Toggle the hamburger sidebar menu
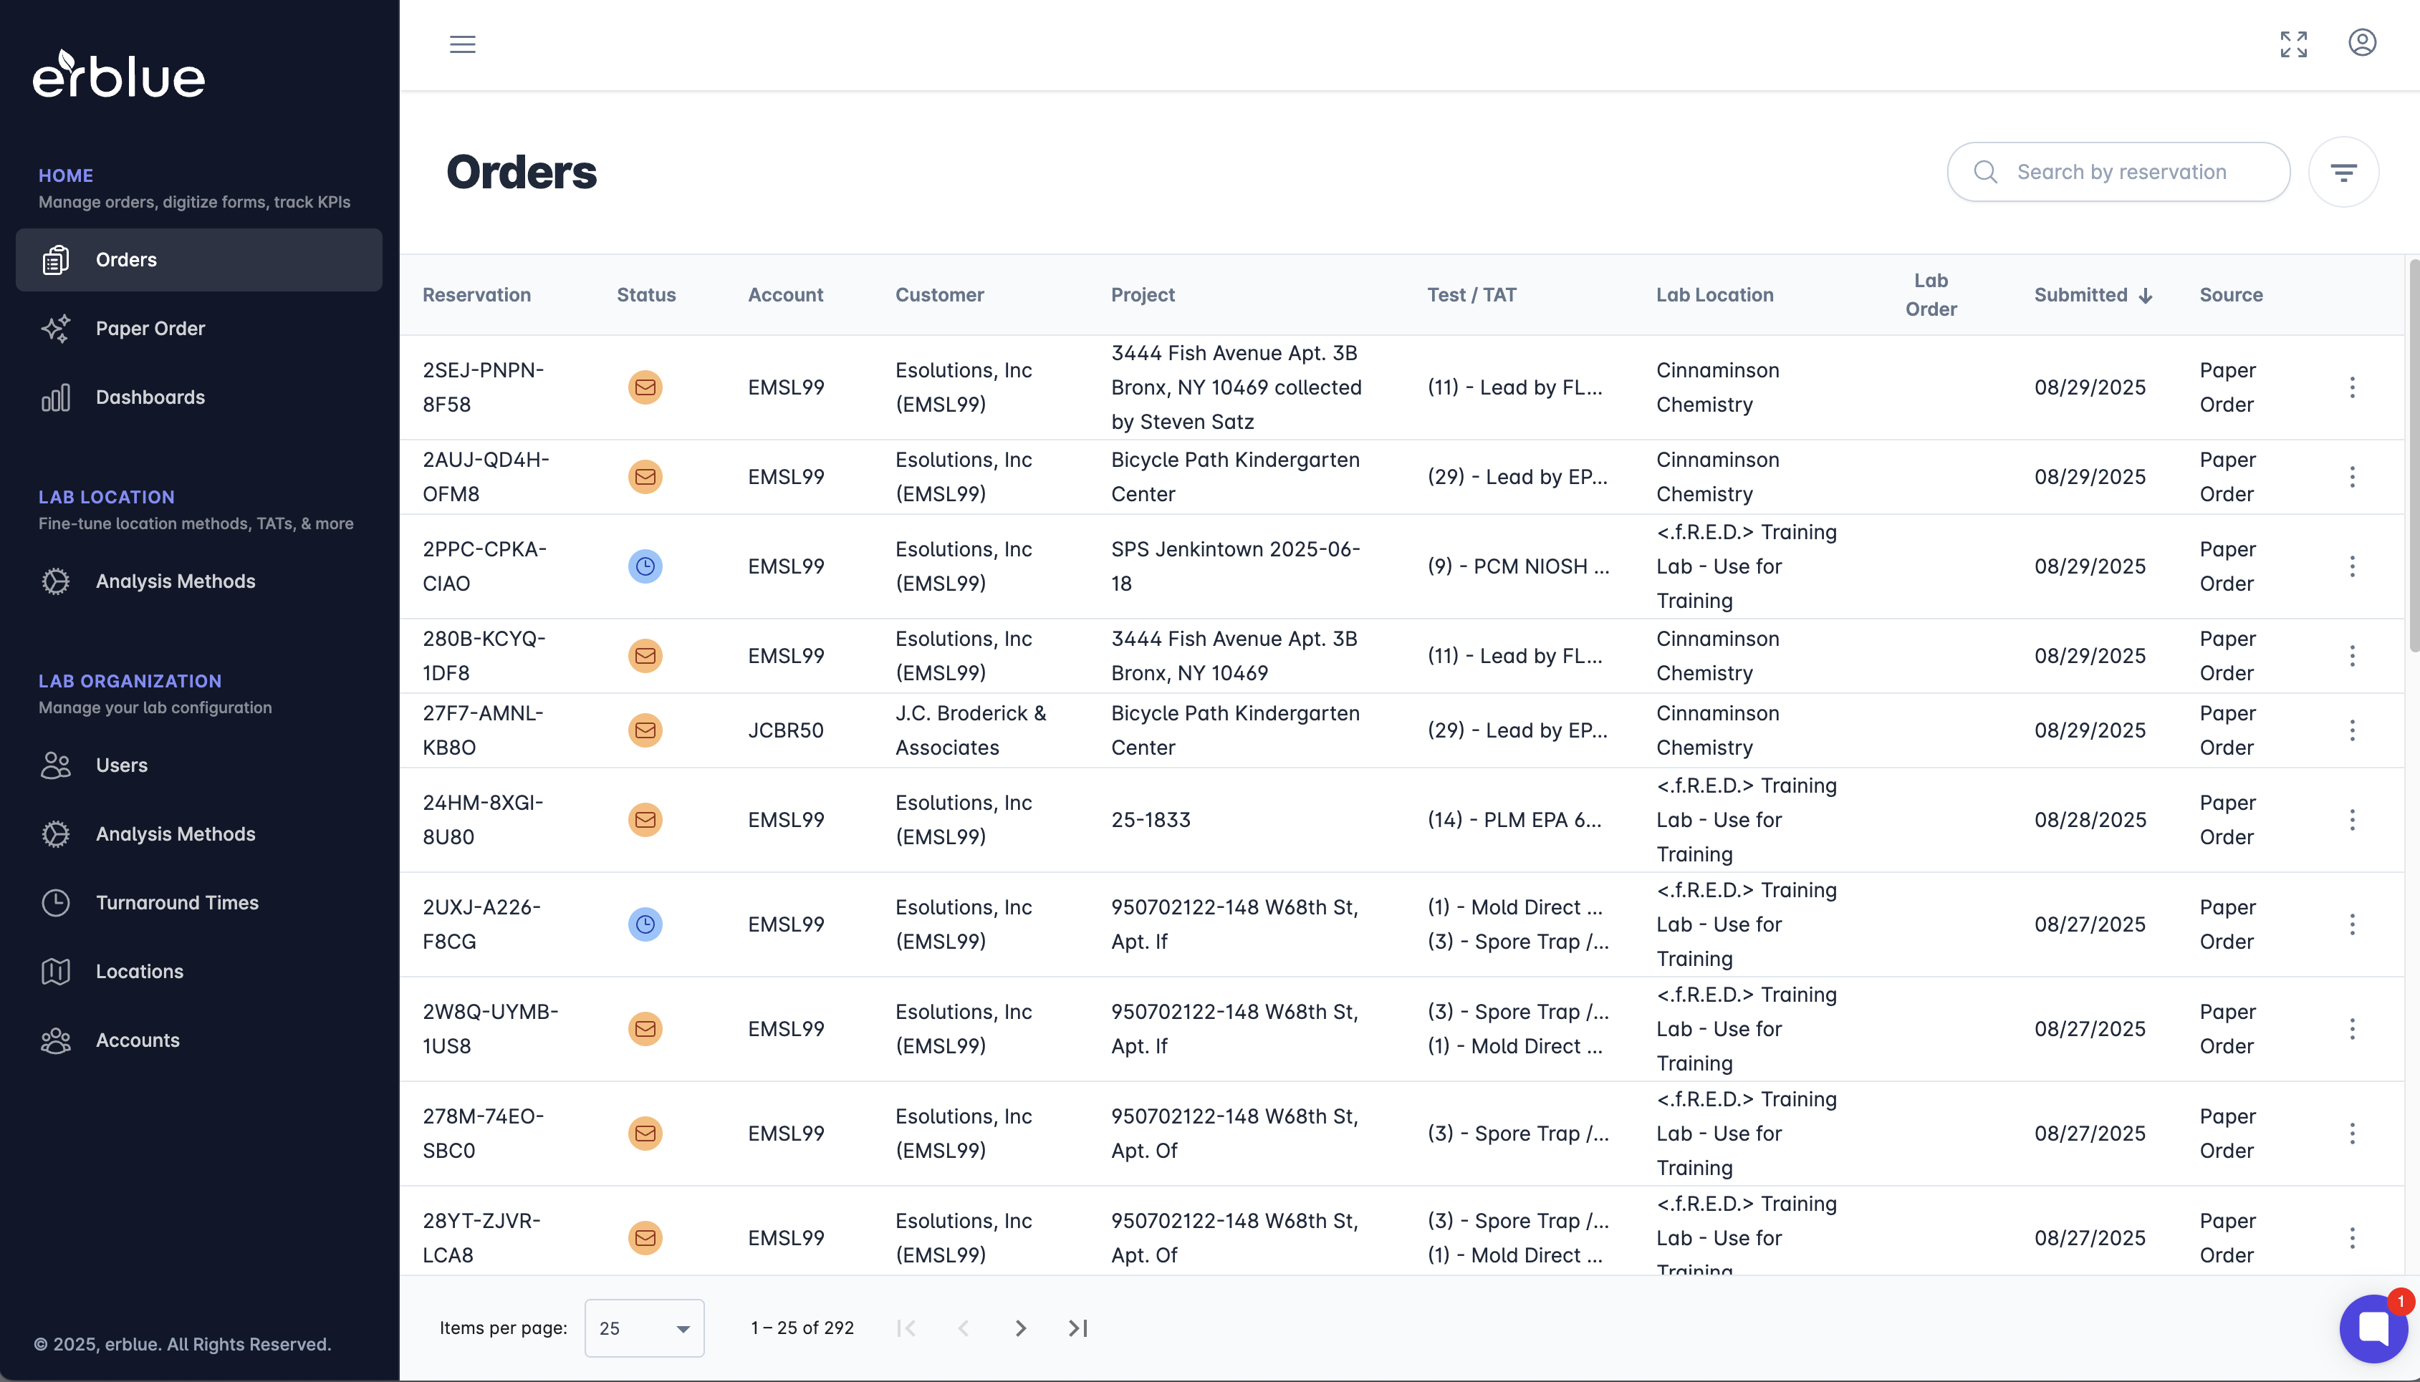The height and width of the screenshot is (1382, 2420). pos(462,44)
